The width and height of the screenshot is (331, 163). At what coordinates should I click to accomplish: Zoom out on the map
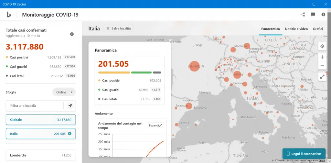pos(322,65)
